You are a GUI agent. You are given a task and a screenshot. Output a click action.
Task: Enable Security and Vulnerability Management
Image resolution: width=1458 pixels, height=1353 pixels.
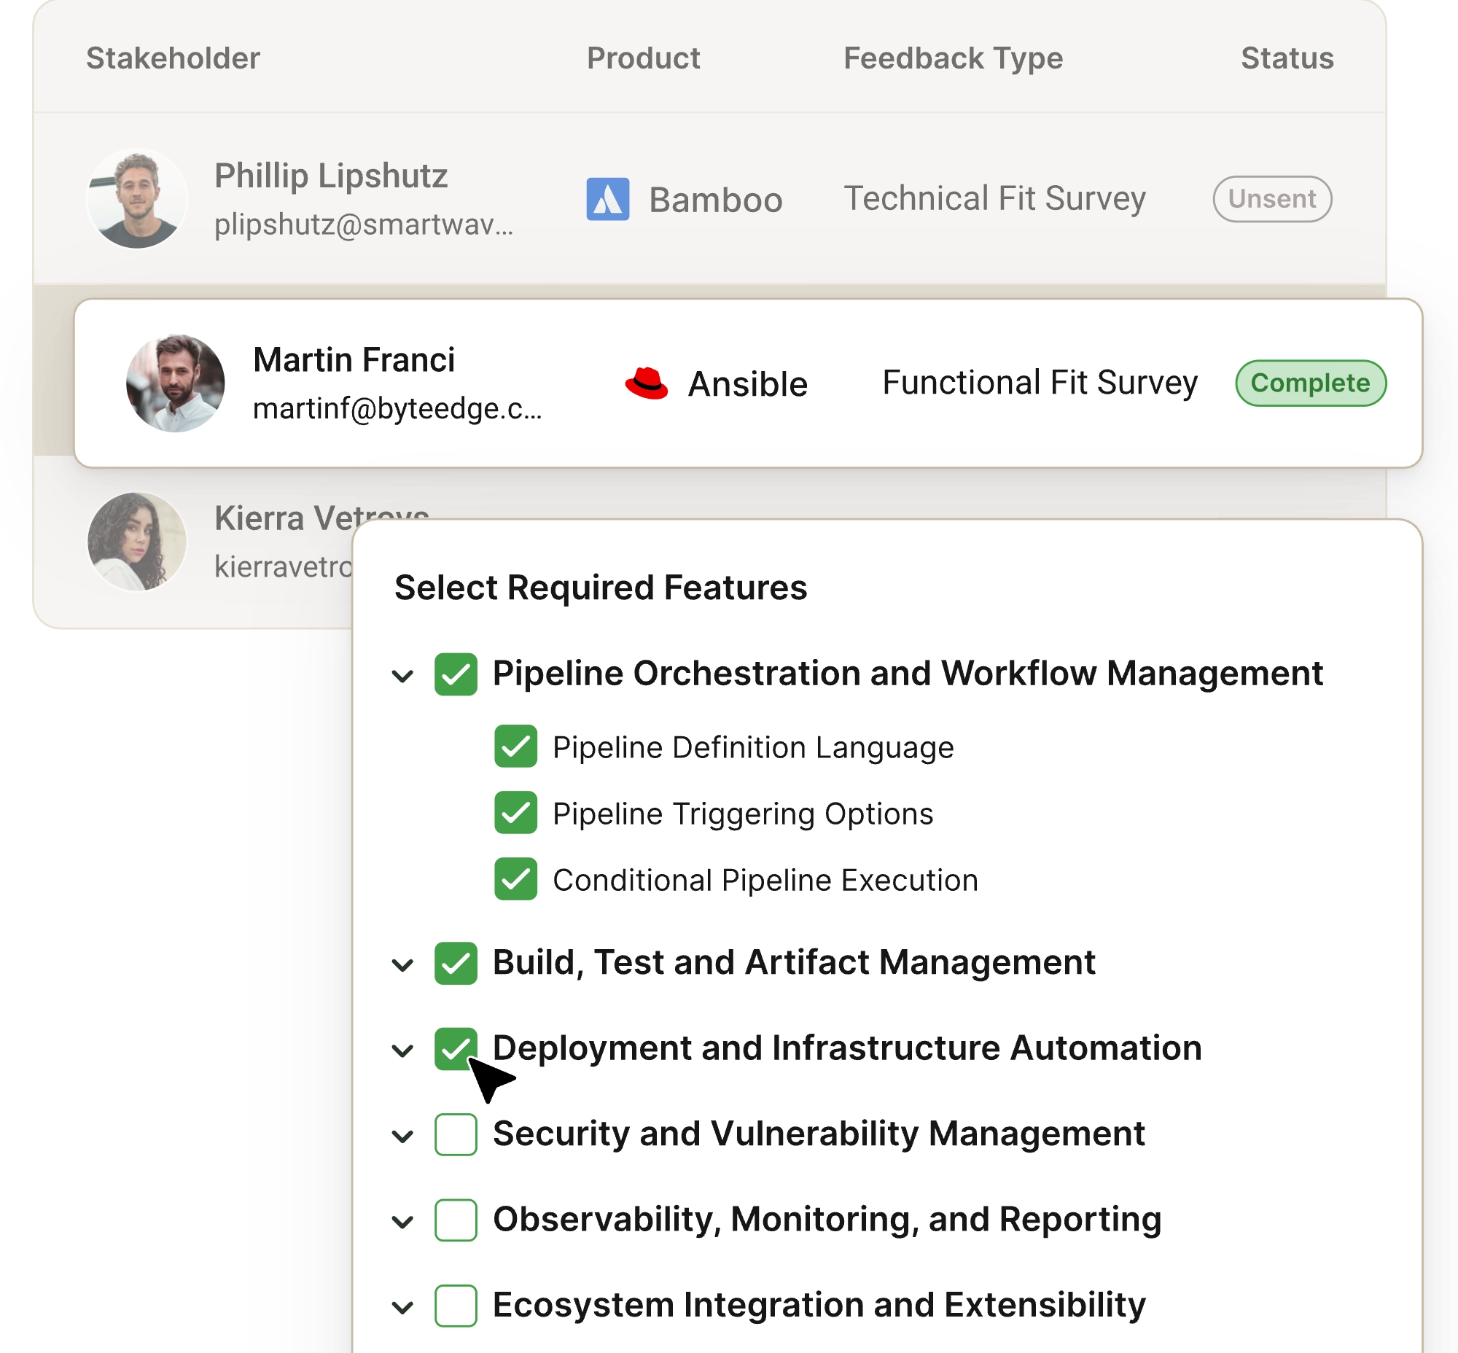pos(456,1134)
